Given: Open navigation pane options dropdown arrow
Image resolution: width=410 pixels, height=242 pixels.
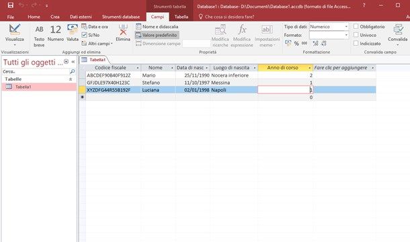Looking at the screenshot, I should pyautogui.click(x=66, y=62).
